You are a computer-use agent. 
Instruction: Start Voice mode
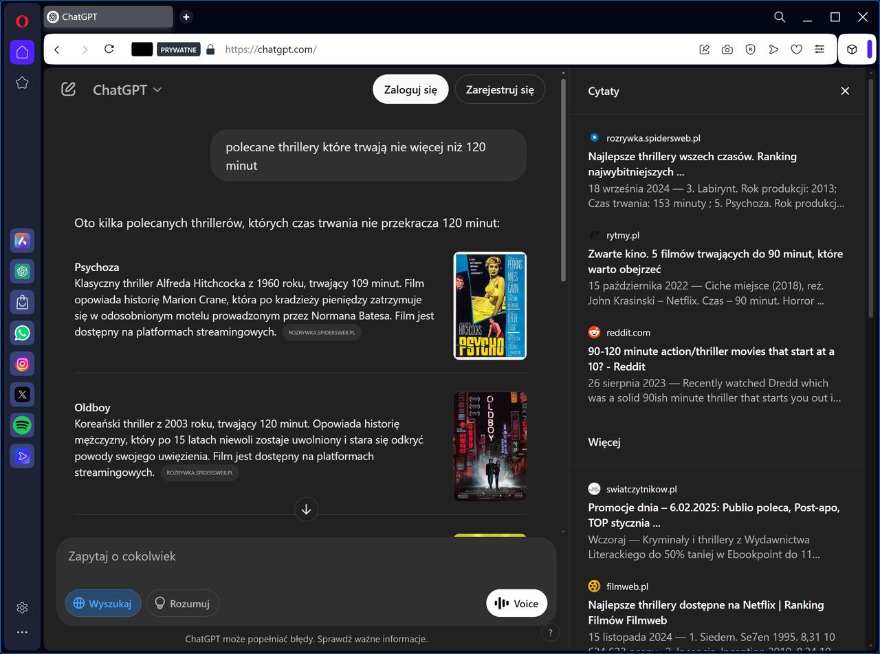516,603
